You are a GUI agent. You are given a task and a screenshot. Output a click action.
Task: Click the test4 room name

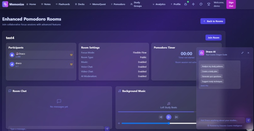(10, 38)
